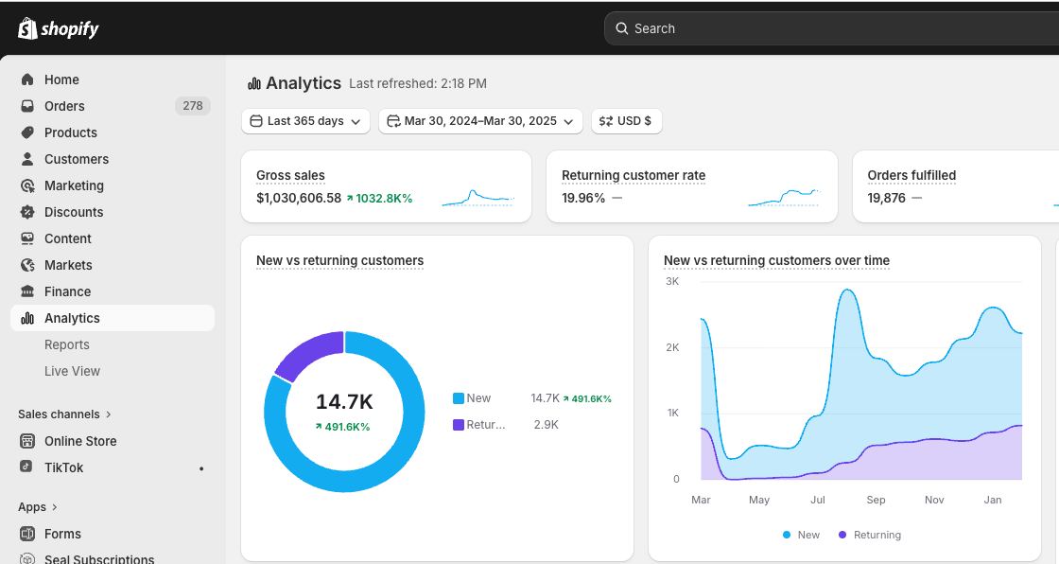Click the Last refreshed: 2:18 PM text
The width and height of the screenshot is (1059, 564).
418,83
